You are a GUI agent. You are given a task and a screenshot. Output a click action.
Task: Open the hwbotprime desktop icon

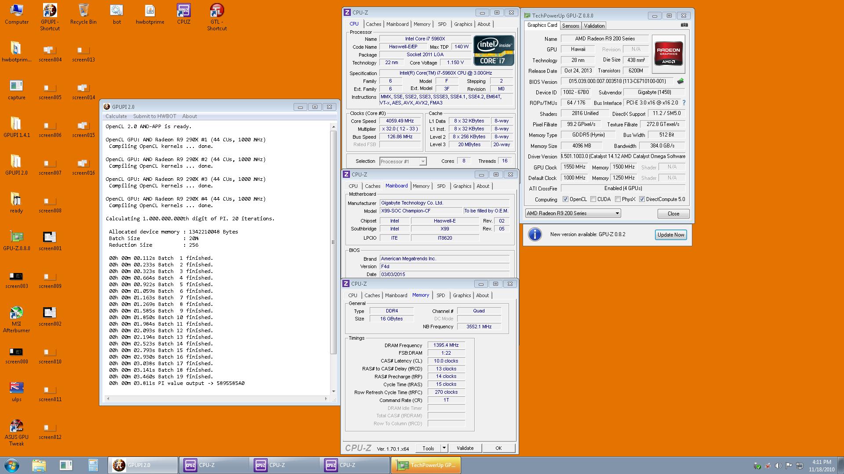(150, 14)
